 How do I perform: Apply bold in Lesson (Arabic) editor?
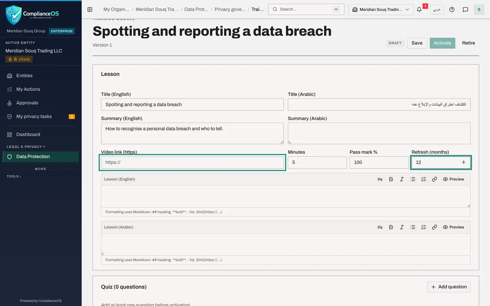(x=391, y=227)
